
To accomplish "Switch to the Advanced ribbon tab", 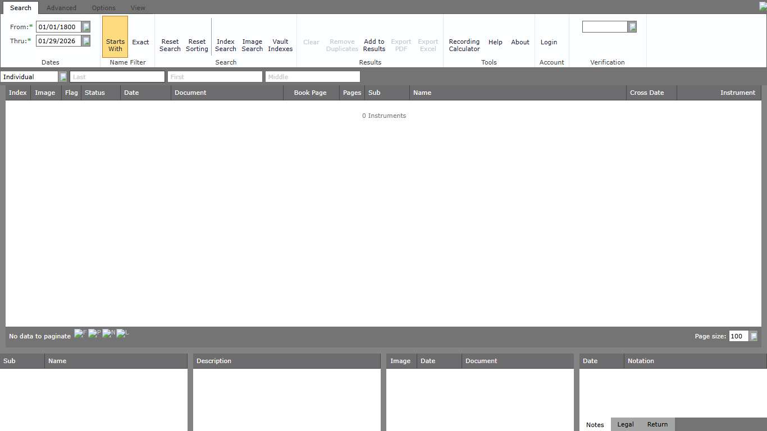I will [x=61, y=8].
